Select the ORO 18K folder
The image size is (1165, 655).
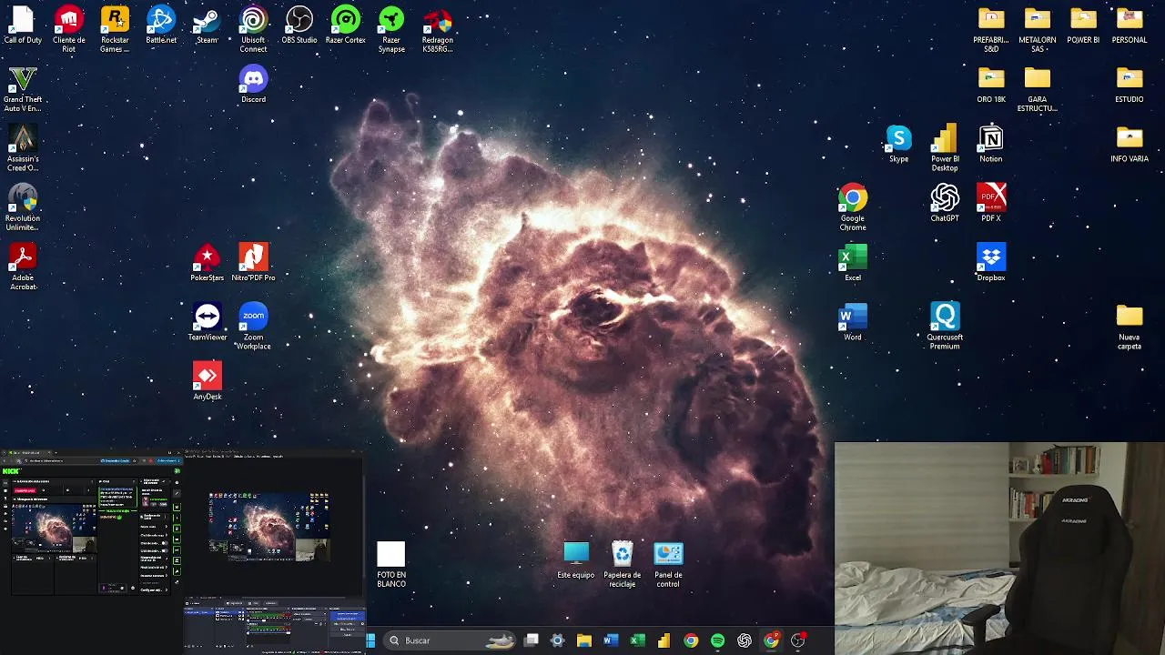pyautogui.click(x=991, y=85)
